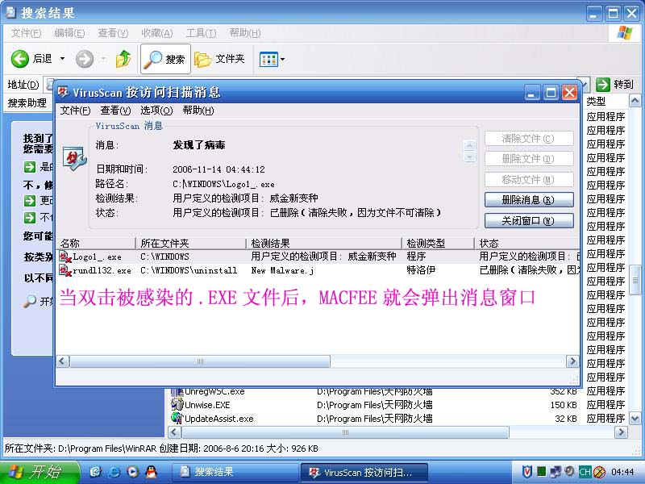Sort by 检测类型 column header
The height and width of the screenshot is (484, 645).
(x=438, y=244)
